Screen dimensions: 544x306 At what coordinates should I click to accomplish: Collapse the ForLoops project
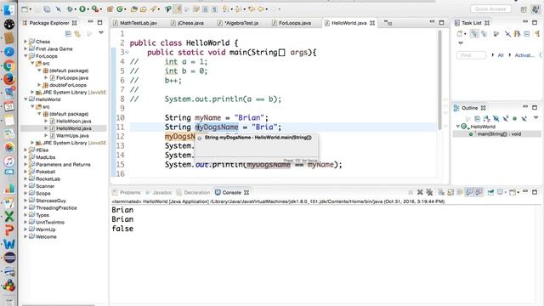click(x=25, y=56)
